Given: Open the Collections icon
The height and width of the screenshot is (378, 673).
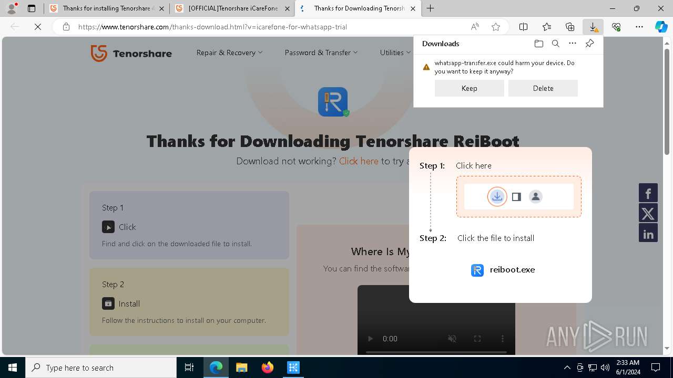Looking at the screenshot, I should tap(570, 27).
